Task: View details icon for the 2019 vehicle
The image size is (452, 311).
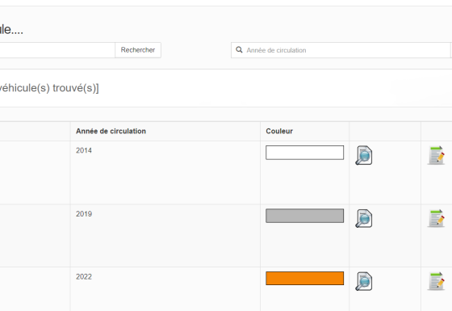Action: (x=364, y=218)
